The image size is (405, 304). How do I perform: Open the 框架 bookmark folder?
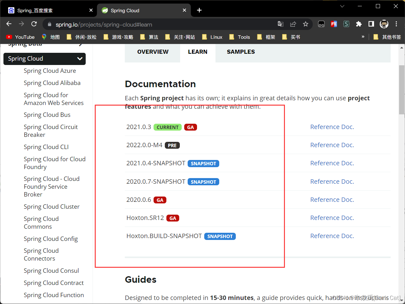[x=266, y=37]
